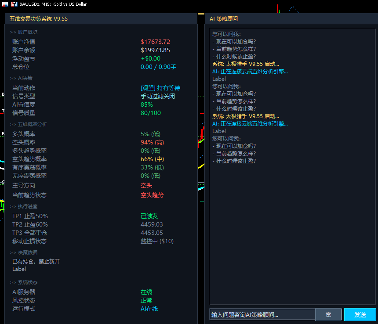378x324 pixels.
Task: Click the trailing stop status 监控中 ($10)
Action: pyautogui.click(x=157, y=241)
